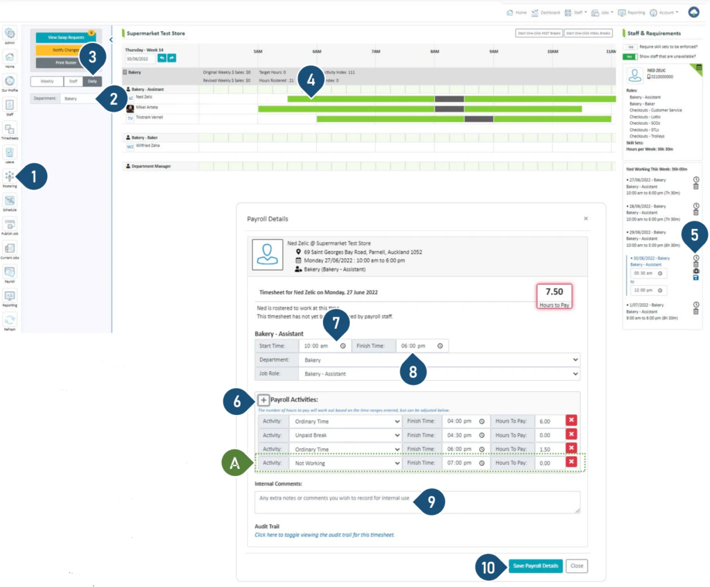The image size is (710, 587).
Task: Click Tristram Verrell's grey break segment
Action: pyautogui.click(x=478, y=119)
